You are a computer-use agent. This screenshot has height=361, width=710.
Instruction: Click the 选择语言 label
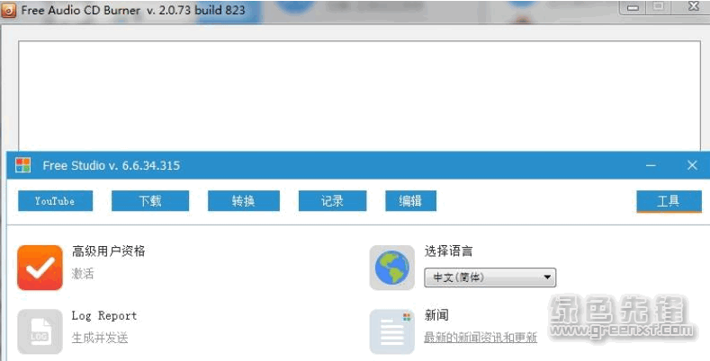click(x=449, y=251)
